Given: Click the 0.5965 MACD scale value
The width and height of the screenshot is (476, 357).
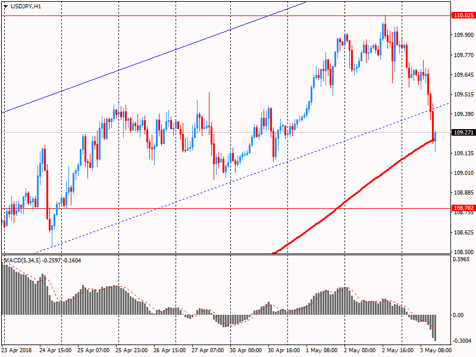Looking at the screenshot, I should pos(461,259).
